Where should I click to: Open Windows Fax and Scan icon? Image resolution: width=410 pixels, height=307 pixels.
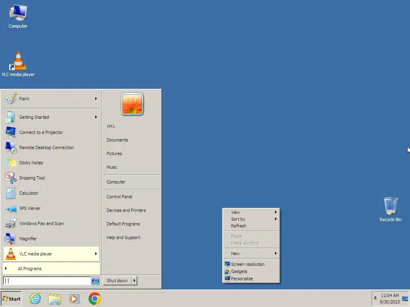[x=10, y=223]
